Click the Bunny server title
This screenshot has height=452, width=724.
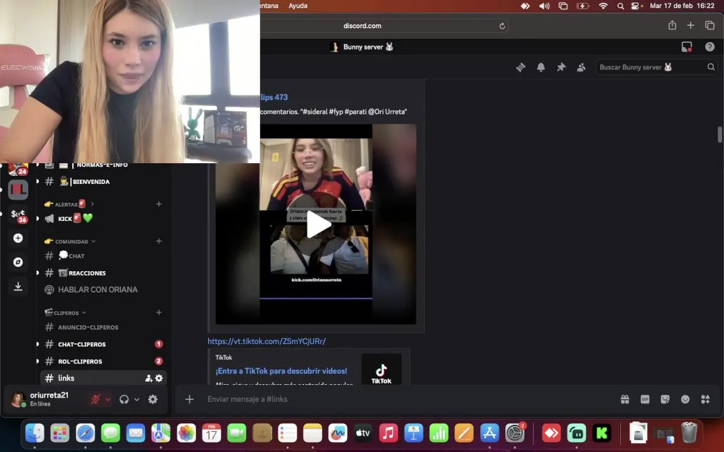pos(363,47)
